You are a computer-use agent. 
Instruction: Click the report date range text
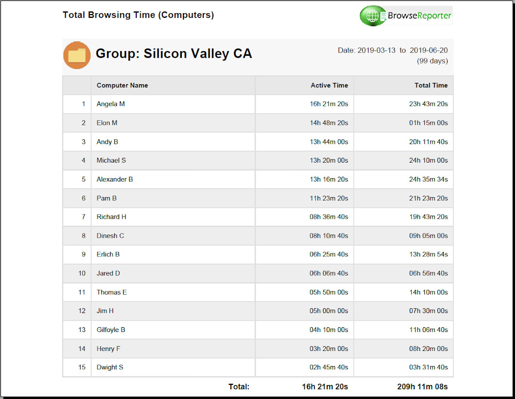(x=392, y=50)
